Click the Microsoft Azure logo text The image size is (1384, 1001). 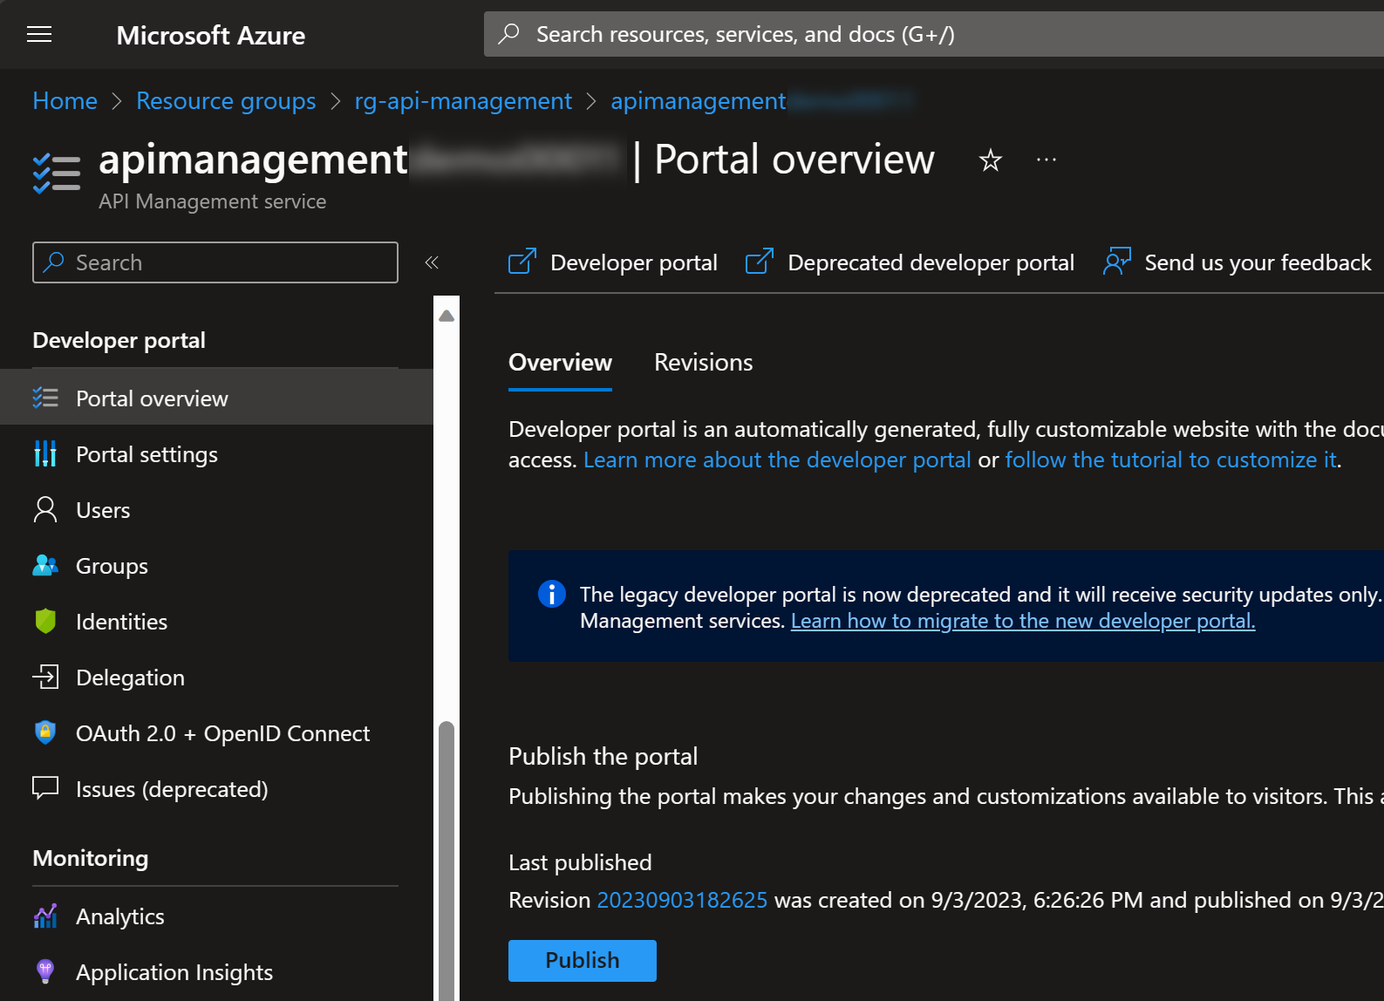click(211, 35)
